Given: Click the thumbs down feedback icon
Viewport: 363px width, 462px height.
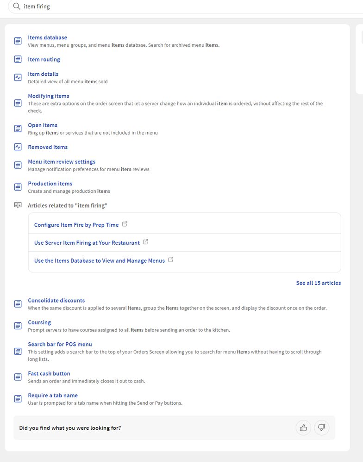Looking at the screenshot, I should (x=321, y=428).
